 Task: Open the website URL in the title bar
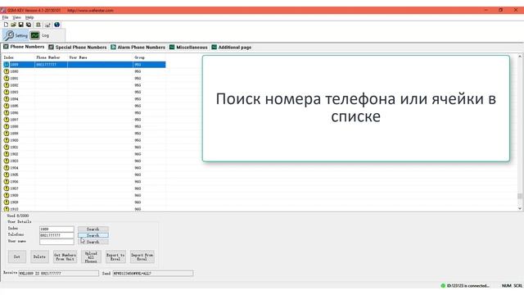point(90,11)
